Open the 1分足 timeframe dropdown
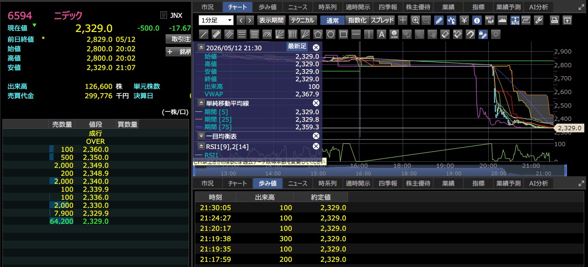 (x=216, y=20)
